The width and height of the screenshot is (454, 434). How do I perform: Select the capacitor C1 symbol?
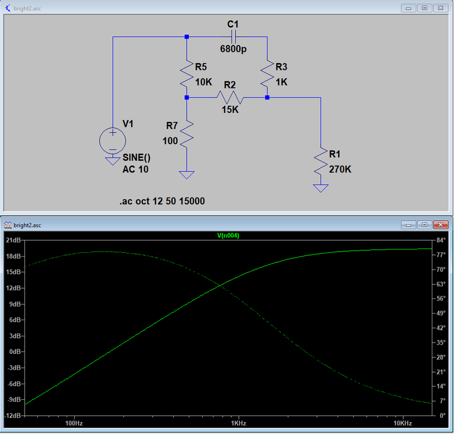pos(234,37)
